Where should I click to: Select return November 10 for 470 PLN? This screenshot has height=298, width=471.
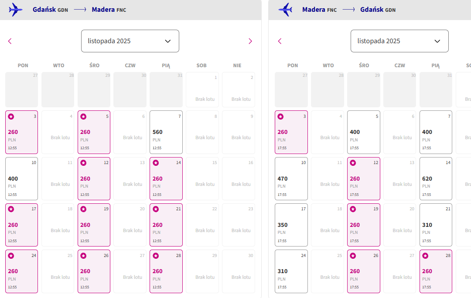tap(291, 179)
